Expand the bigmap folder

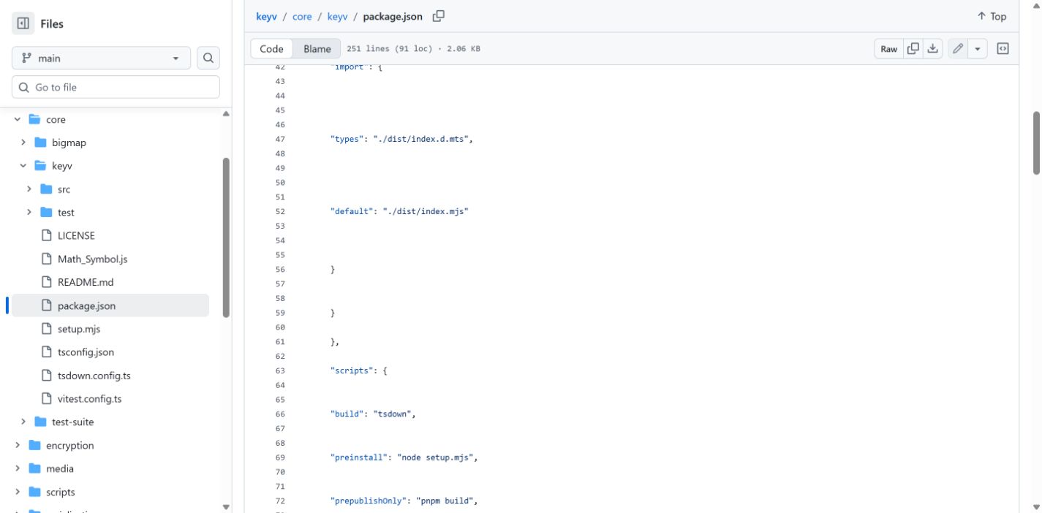(x=23, y=142)
